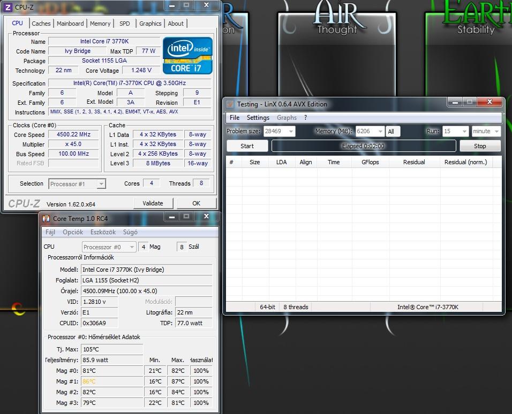Click the Instructions list field in CPU-Z
Screen dimensions: 512x414
pyautogui.click(x=130, y=112)
